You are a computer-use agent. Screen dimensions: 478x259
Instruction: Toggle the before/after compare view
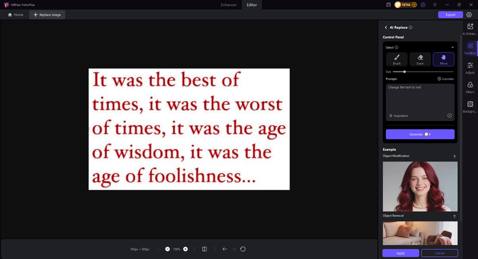pyautogui.click(x=205, y=249)
